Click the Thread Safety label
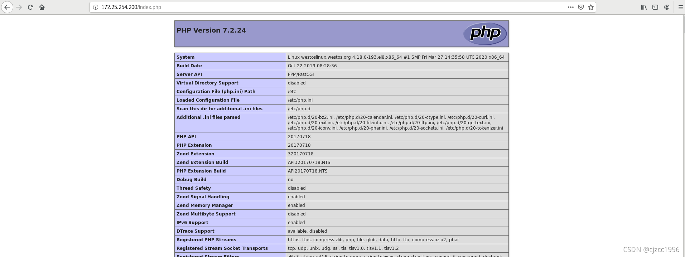This screenshot has height=257, width=685. click(194, 188)
